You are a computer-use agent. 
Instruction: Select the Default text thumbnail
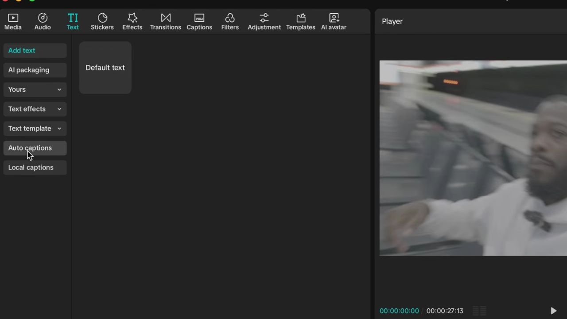(105, 67)
